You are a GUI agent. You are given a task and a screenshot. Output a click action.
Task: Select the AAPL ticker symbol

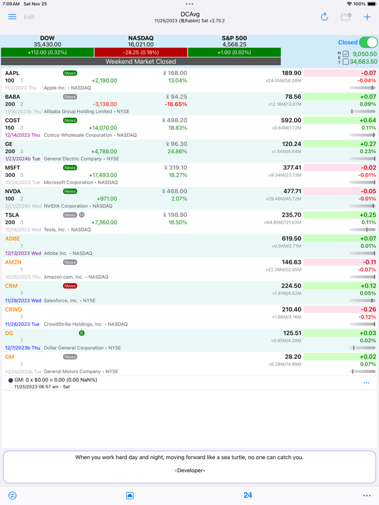[x=13, y=73]
